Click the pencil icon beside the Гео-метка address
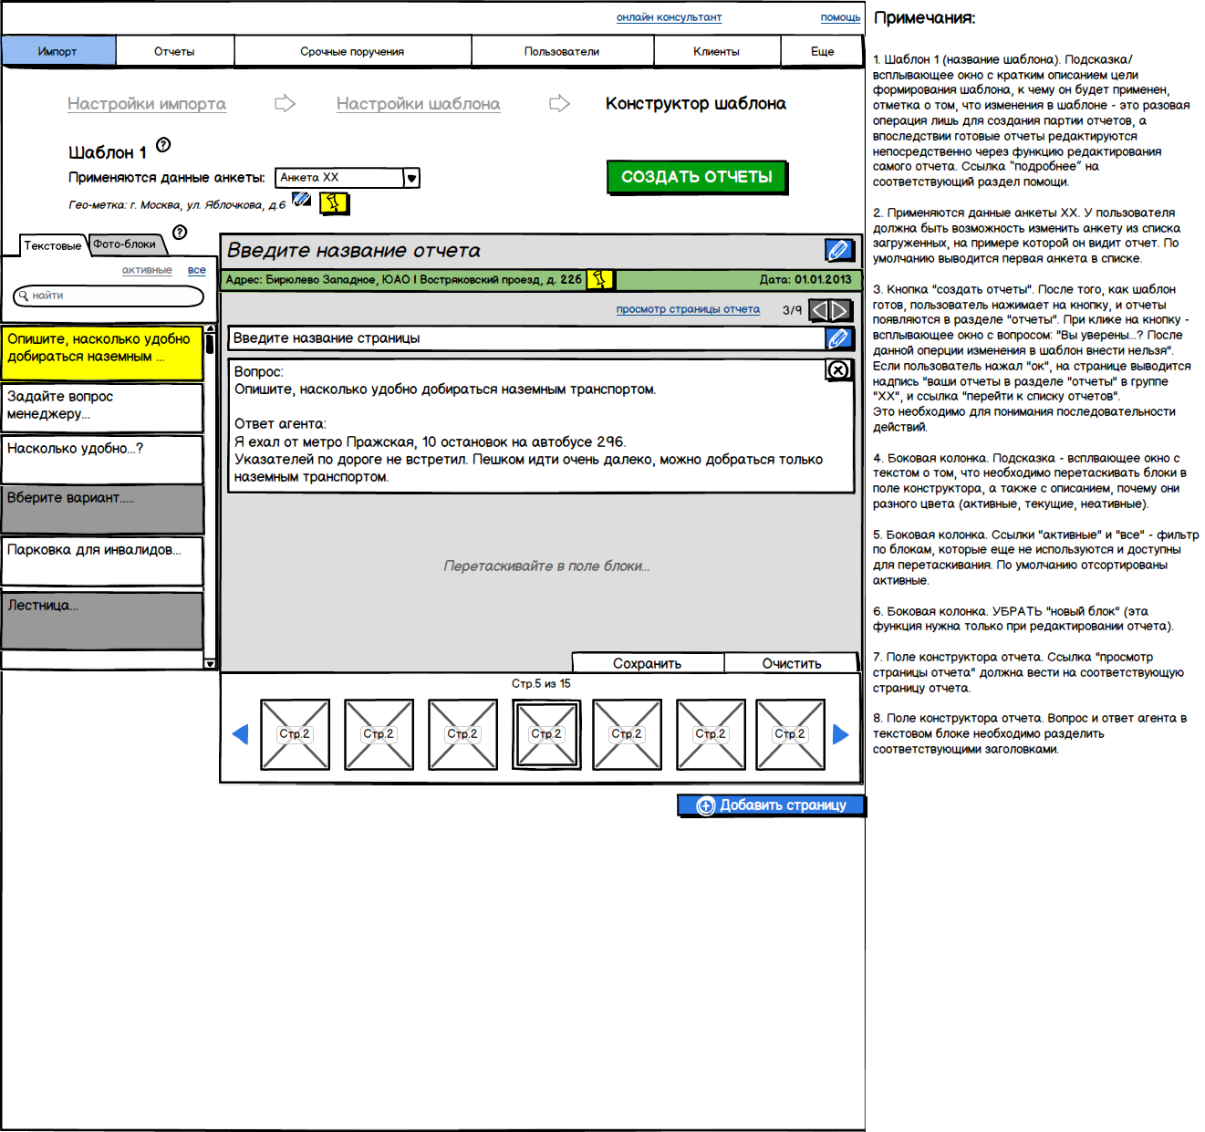 (301, 199)
